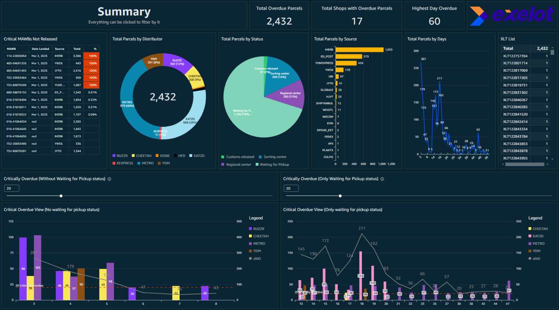The height and width of the screenshot is (310, 559).
Task: Click slider handle under Without Waiting for Pickup
Action: pos(61,196)
